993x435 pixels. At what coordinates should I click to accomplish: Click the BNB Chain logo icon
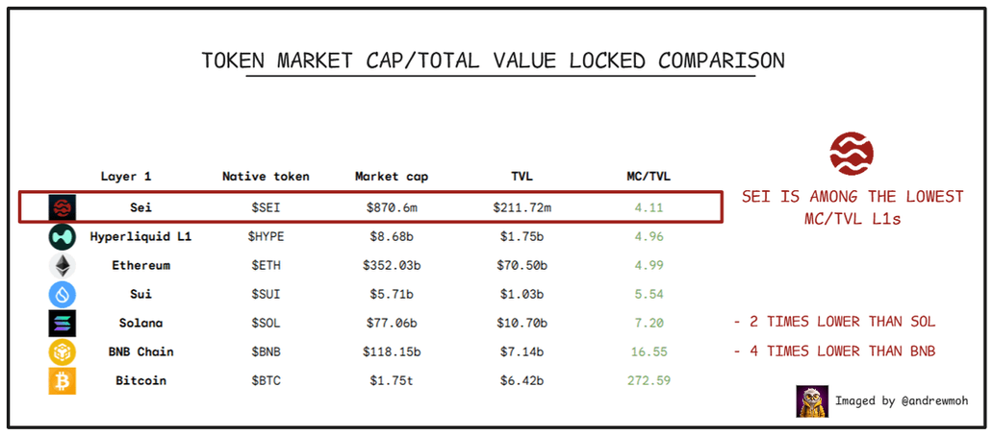[62, 351]
